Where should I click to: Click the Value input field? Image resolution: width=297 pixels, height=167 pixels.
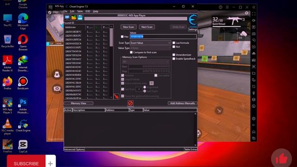[x=163, y=37]
